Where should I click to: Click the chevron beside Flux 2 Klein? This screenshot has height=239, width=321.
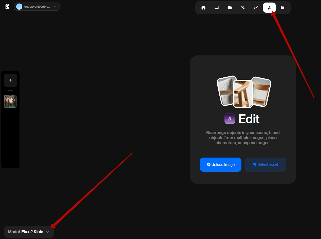47,232
